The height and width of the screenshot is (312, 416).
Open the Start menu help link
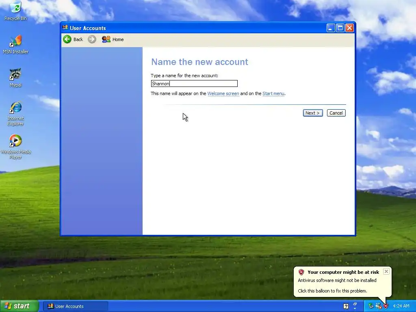[273, 94]
